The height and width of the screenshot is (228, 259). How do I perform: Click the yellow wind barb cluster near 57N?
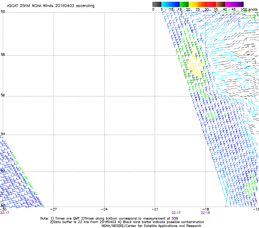pos(196,66)
